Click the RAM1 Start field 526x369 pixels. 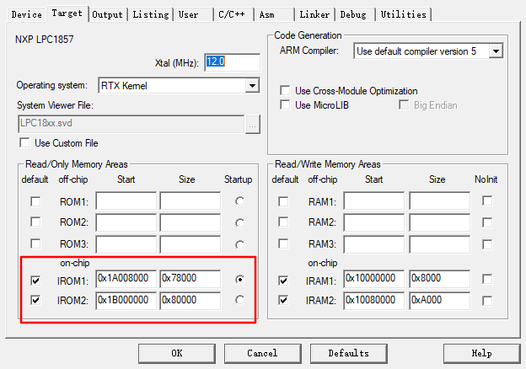click(373, 201)
